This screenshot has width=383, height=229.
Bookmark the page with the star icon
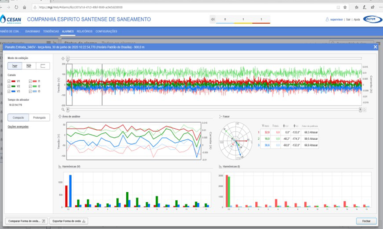(345, 7)
